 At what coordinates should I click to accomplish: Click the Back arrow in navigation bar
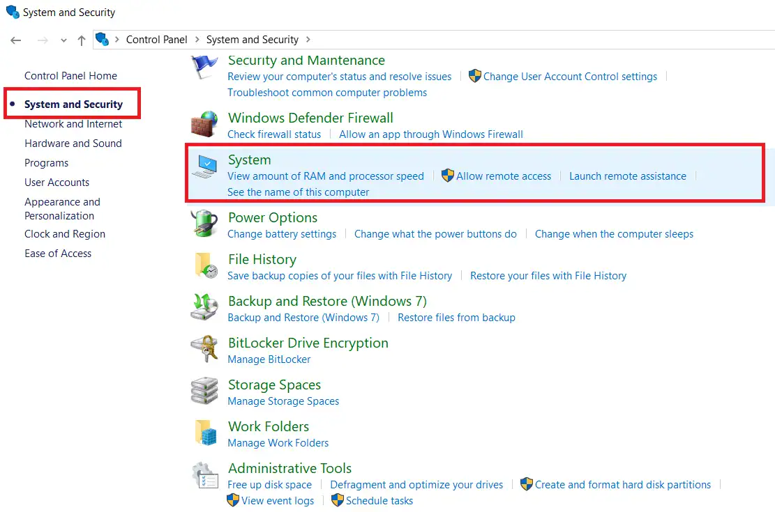(x=16, y=40)
